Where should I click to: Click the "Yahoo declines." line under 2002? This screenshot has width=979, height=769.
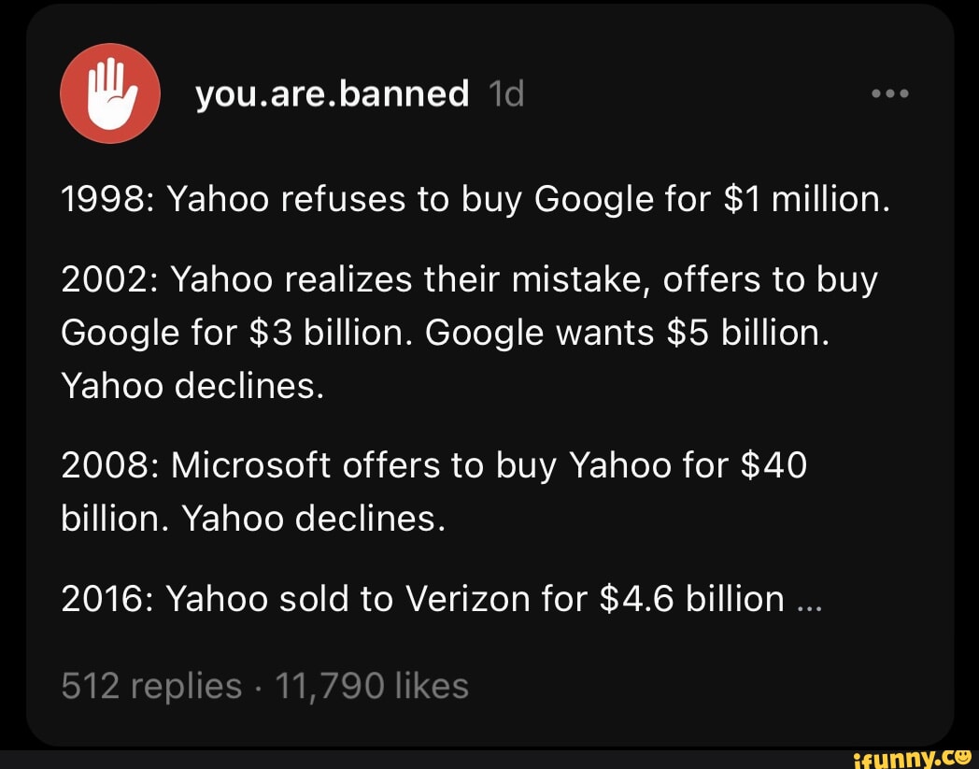coord(192,385)
